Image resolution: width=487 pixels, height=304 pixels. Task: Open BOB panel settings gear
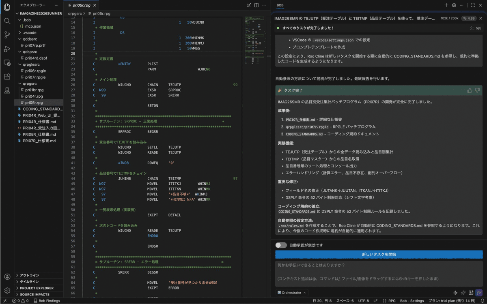point(454,5)
